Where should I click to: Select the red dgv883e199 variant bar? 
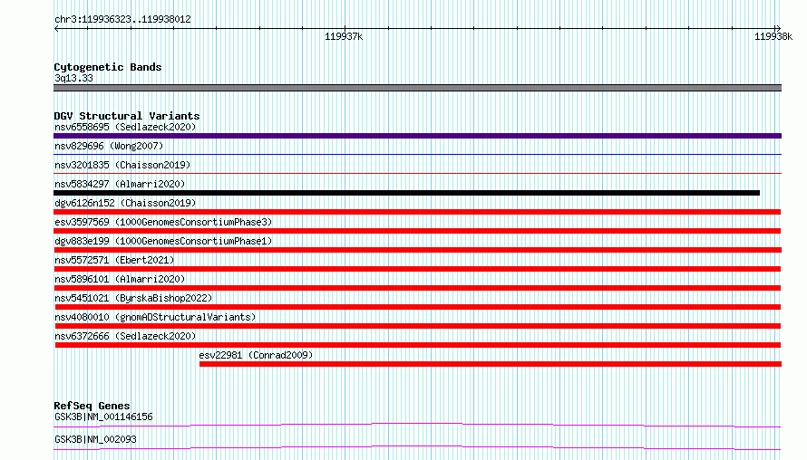click(x=418, y=250)
